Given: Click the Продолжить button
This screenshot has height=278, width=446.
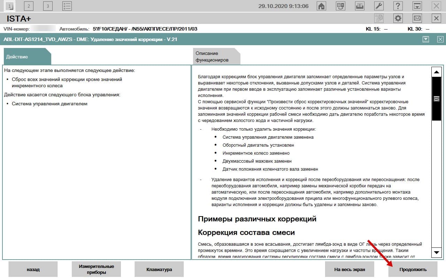Looking at the screenshot, I should [413, 269].
